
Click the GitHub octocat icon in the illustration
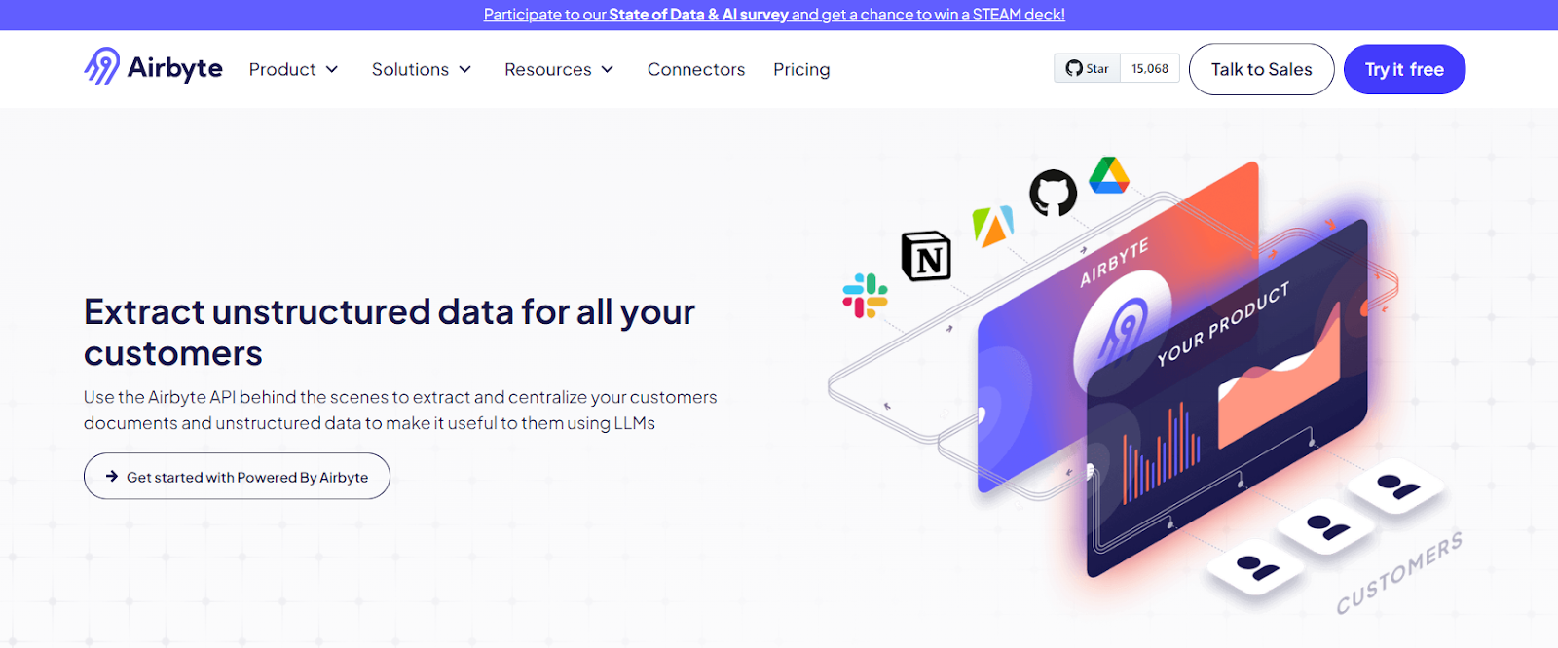(x=1054, y=193)
